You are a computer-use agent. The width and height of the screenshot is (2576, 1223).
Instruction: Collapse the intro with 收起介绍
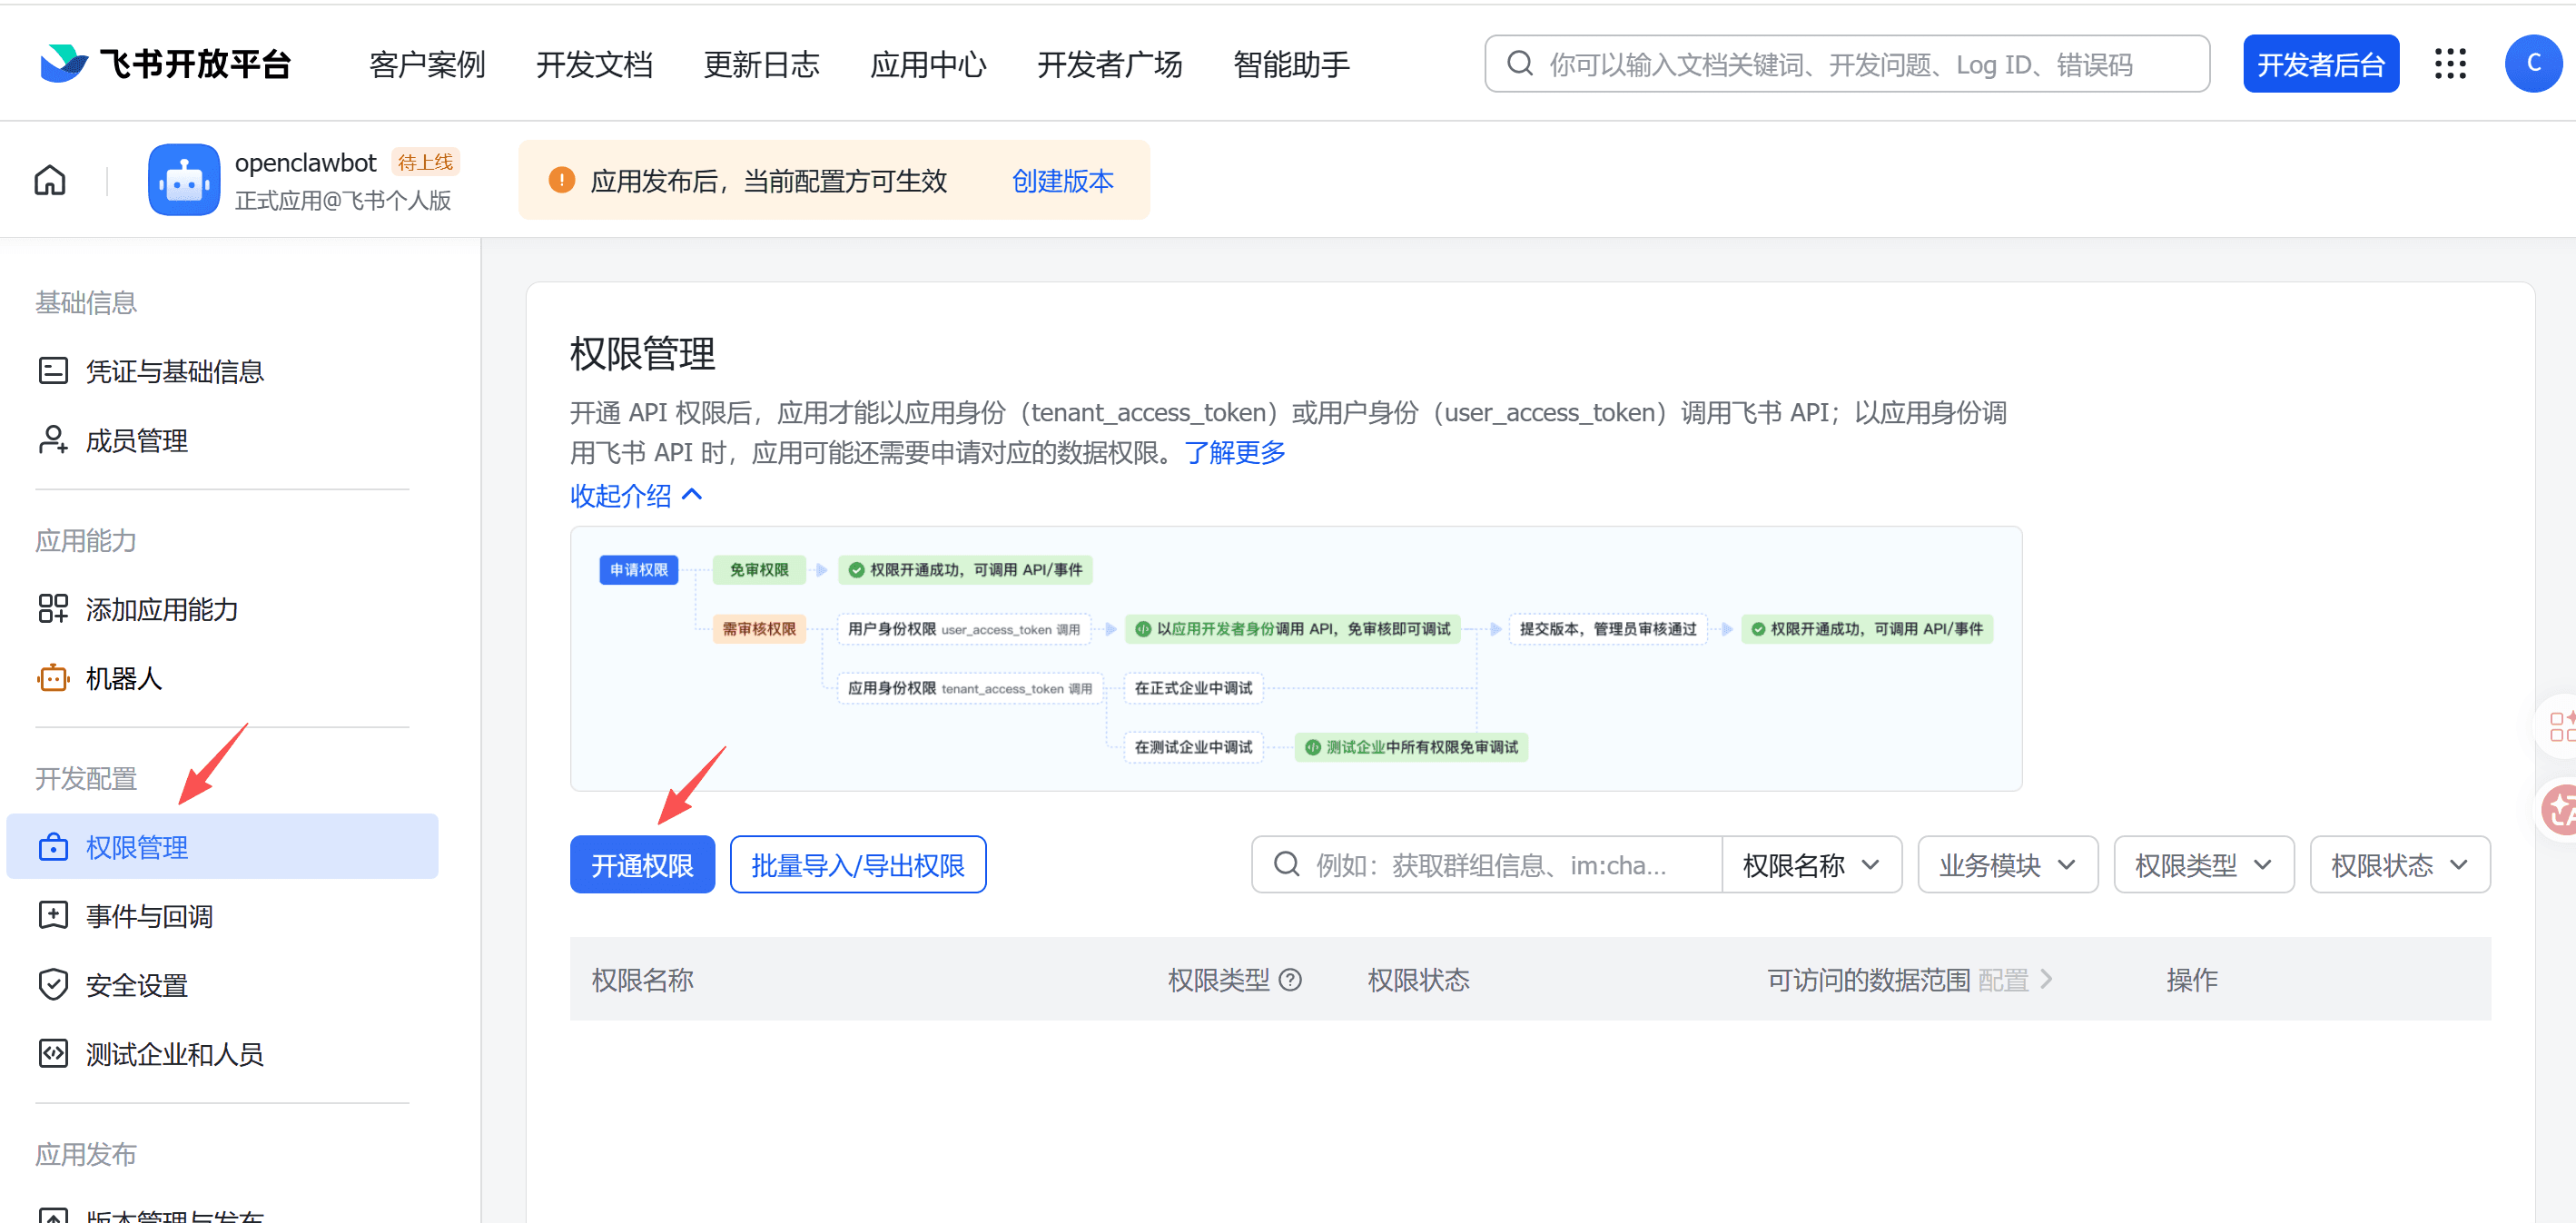tap(636, 495)
